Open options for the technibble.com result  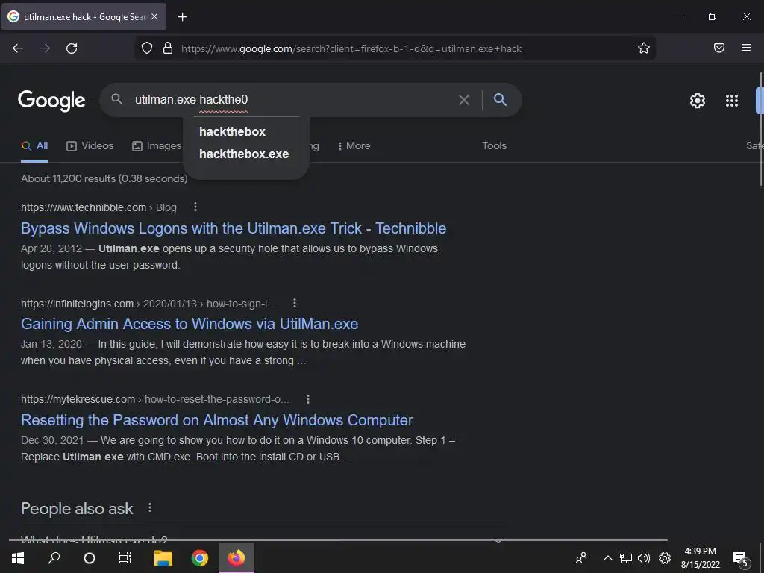point(195,207)
